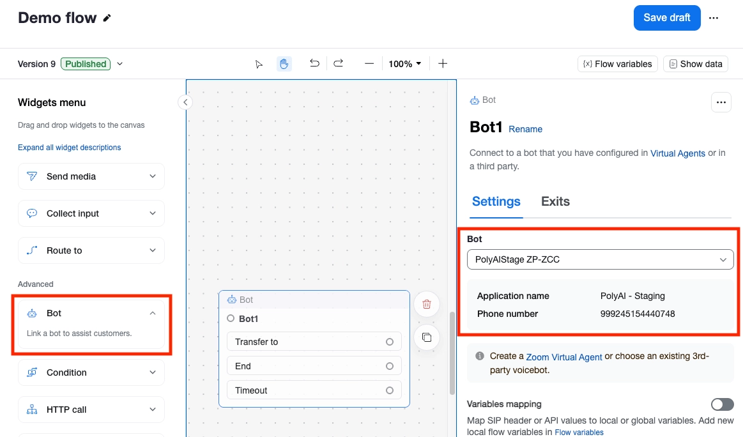Click the Show data button

coord(696,64)
